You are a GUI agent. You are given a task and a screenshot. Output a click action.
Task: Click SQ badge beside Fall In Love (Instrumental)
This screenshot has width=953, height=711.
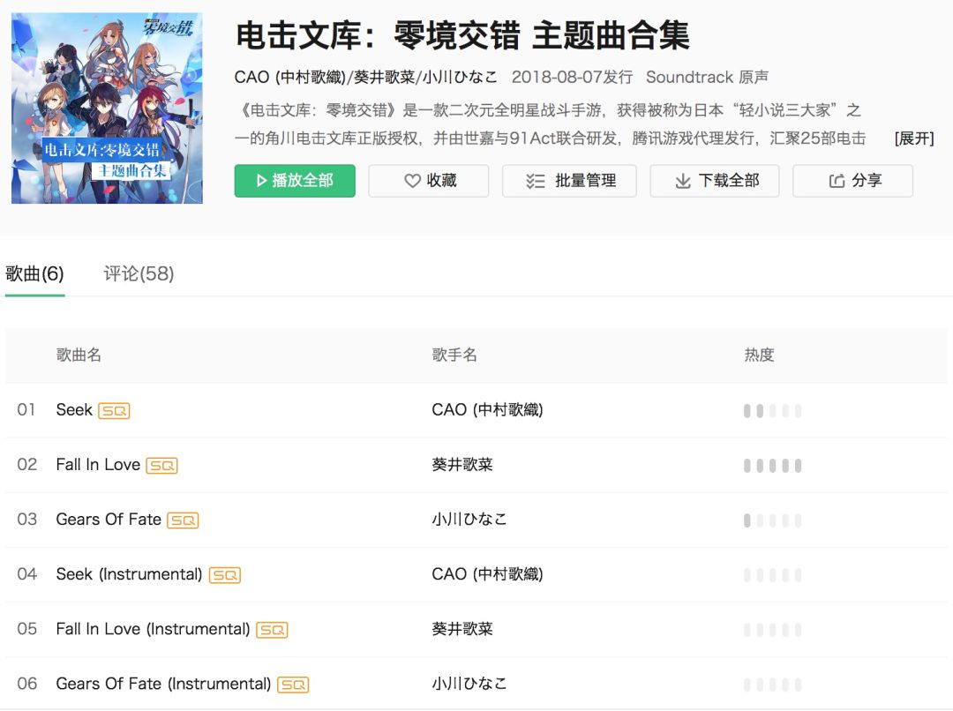[273, 630]
